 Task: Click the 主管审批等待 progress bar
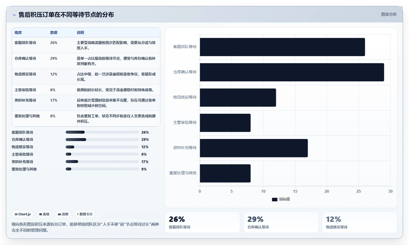coord(102,154)
